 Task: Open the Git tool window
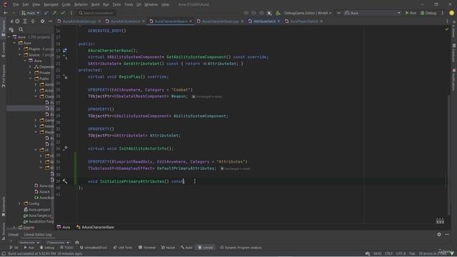(x=14, y=248)
